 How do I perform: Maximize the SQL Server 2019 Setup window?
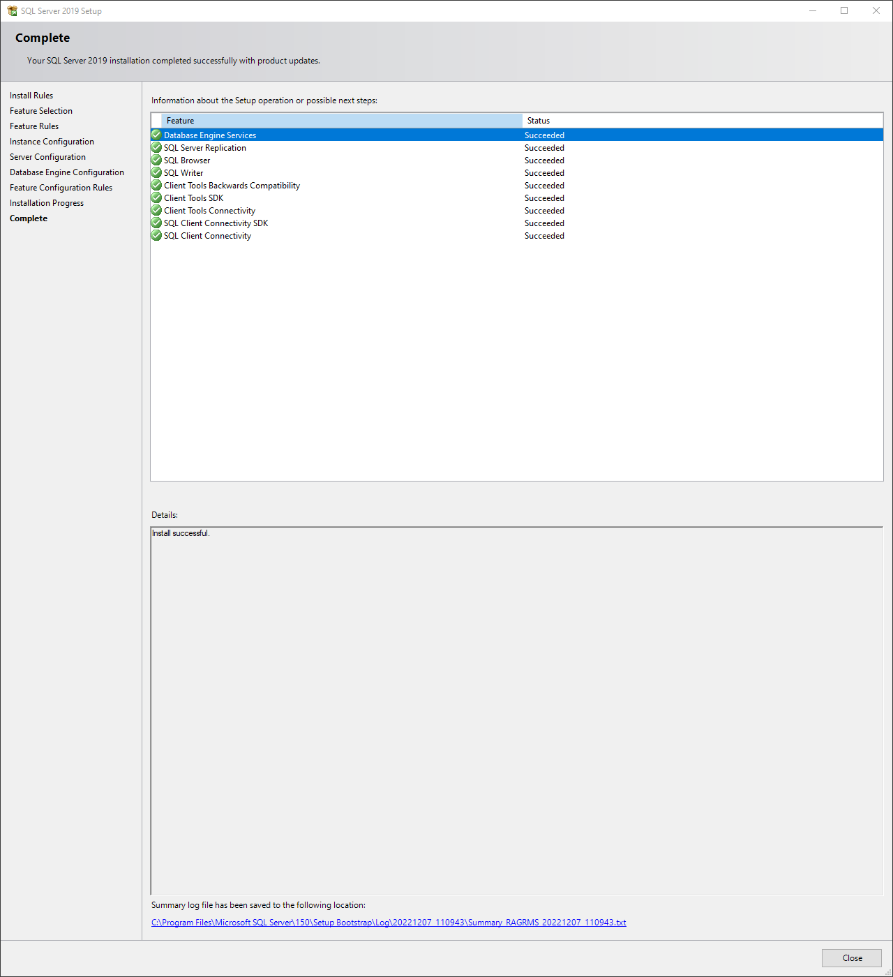click(x=844, y=10)
